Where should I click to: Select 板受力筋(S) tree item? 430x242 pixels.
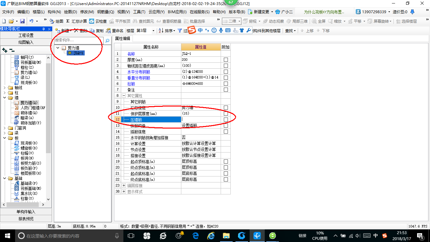pos(28,163)
